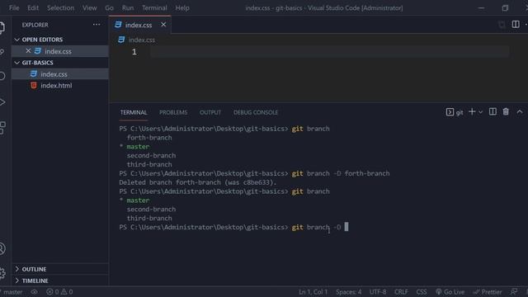This screenshot has height=297, width=528.
Task: Open Run and Debug view icon
Action: [2, 102]
